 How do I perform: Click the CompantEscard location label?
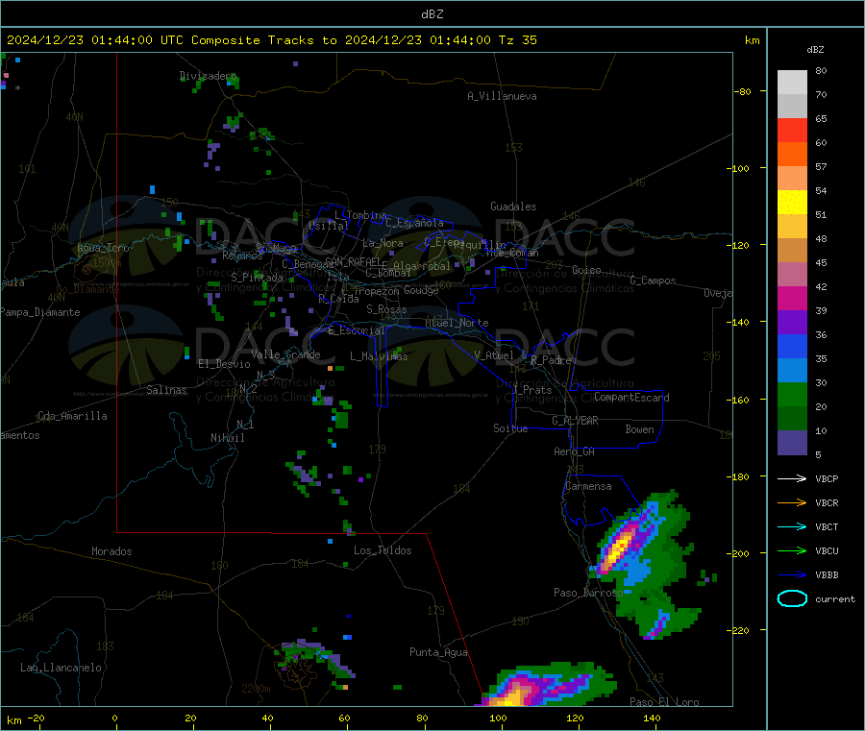pos(631,397)
